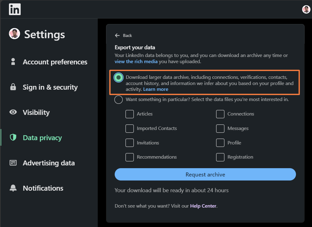Image resolution: width=312 pixels, height=227 pixels.
Task: Select the Account preferences person icon
Action: (x=13, y=62)
